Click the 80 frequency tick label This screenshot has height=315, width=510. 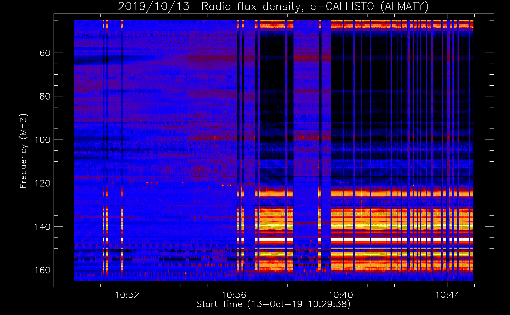point(45,96)
